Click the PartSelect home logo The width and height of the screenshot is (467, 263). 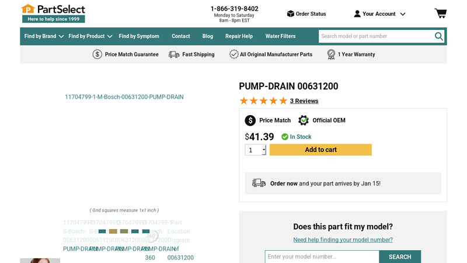coord(53,13)
